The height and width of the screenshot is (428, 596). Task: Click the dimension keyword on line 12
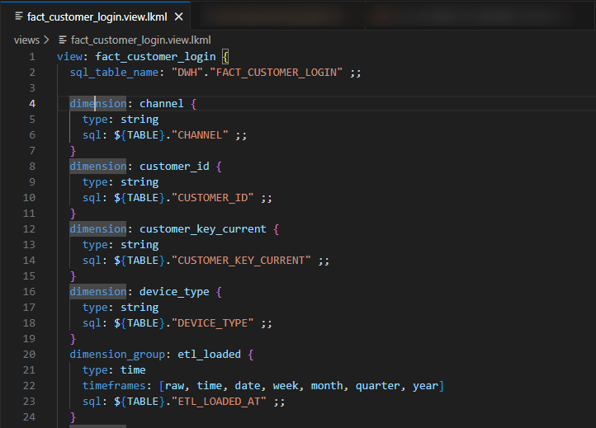tap(98, 229)
